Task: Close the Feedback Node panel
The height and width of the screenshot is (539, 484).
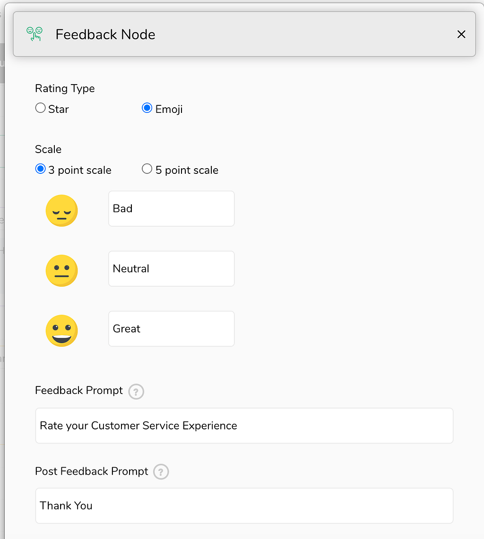Action: pyautogui.click(x=461, y=34)
